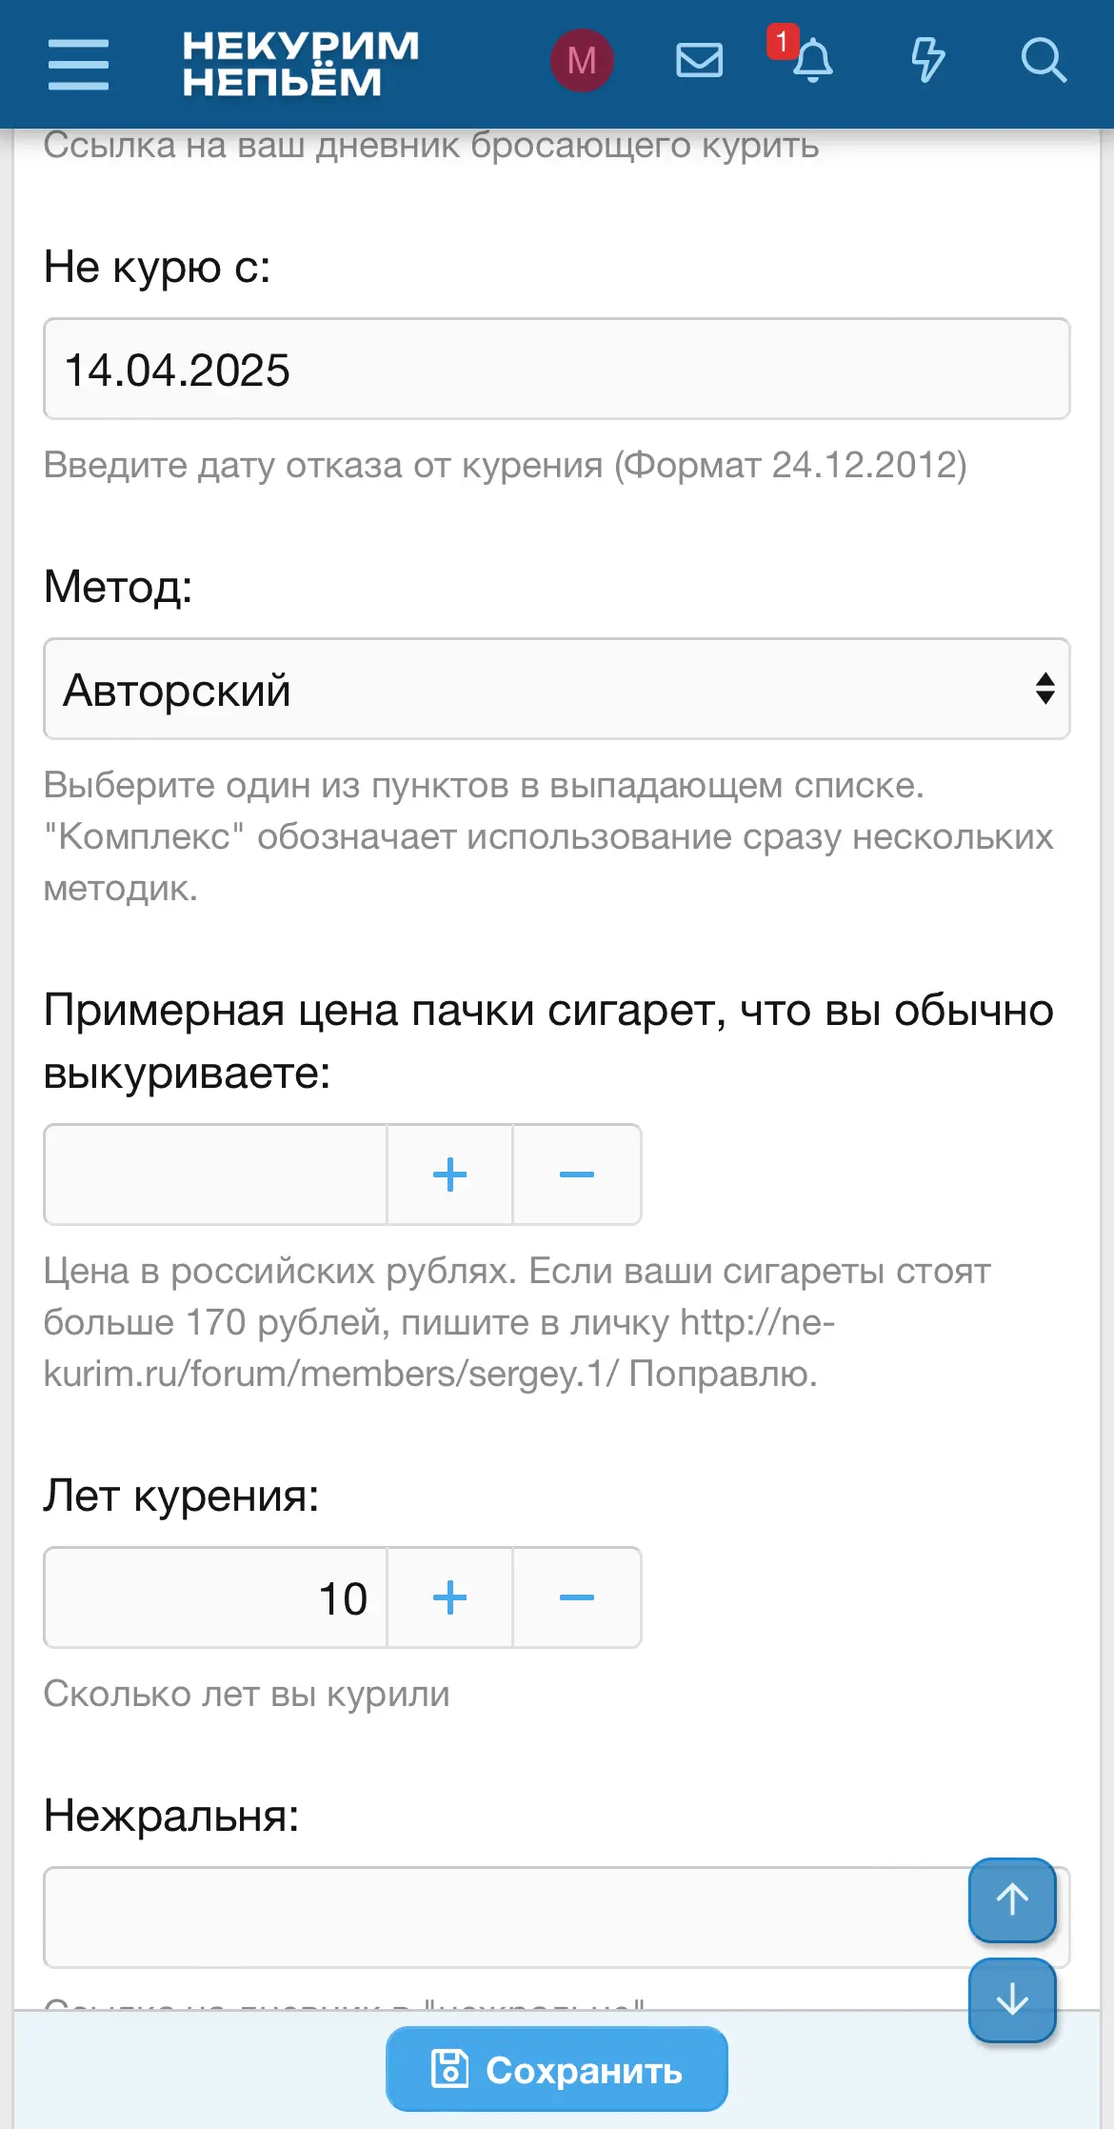Viewport: 1114px width, 2129px height.
Task: Expand the 'Метод' dropdown showing Авторский
Action: 557,689
